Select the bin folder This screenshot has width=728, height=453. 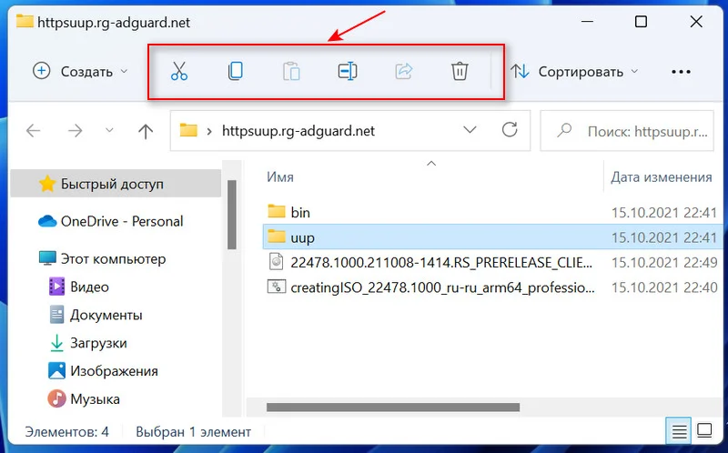point(289,212)
